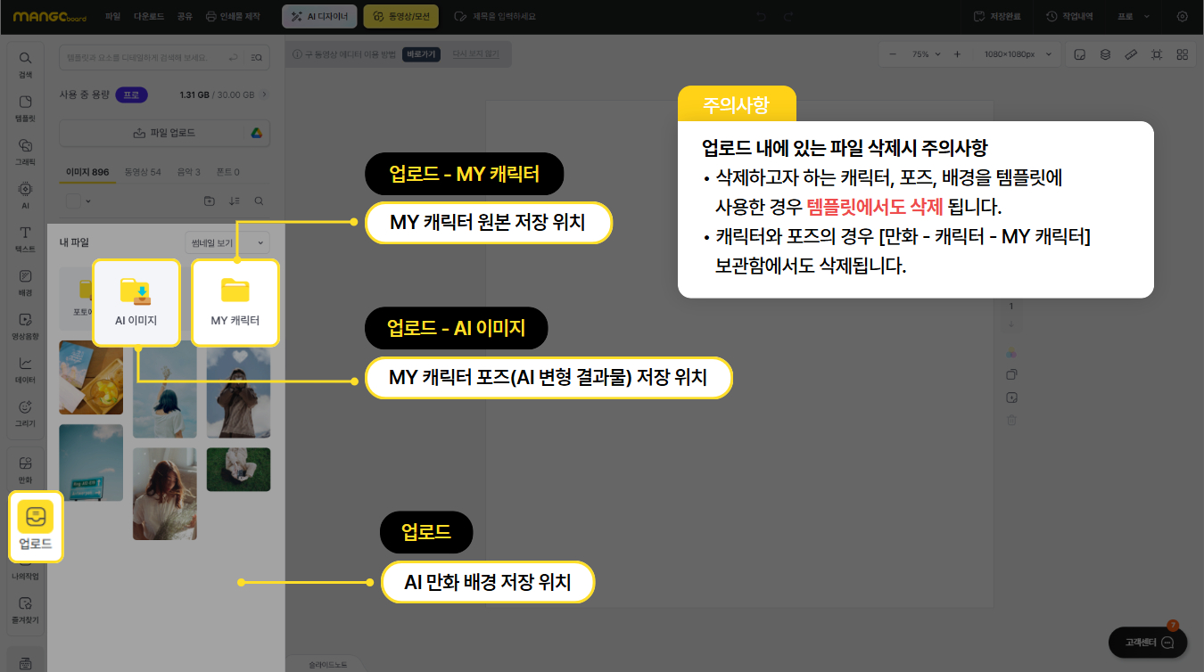Open the 75% zoom level dropdown
Screen dimensions: 1204x672
coord(926,54)
